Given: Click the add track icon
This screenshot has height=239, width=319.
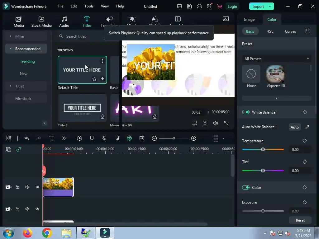Looking at the screenshot, I should (x=8, y=149).
